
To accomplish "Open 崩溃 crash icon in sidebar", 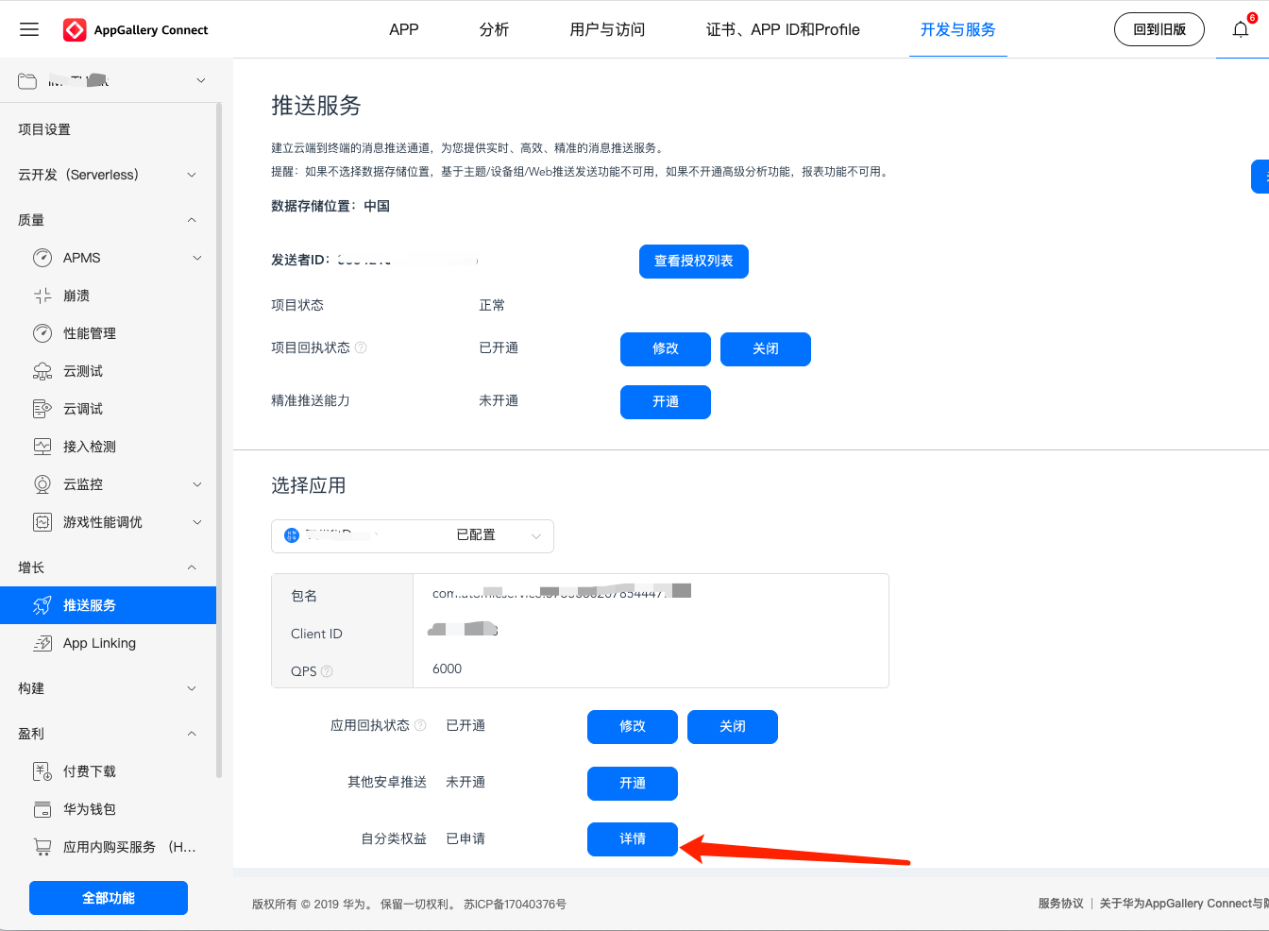I will coord(42,296).
